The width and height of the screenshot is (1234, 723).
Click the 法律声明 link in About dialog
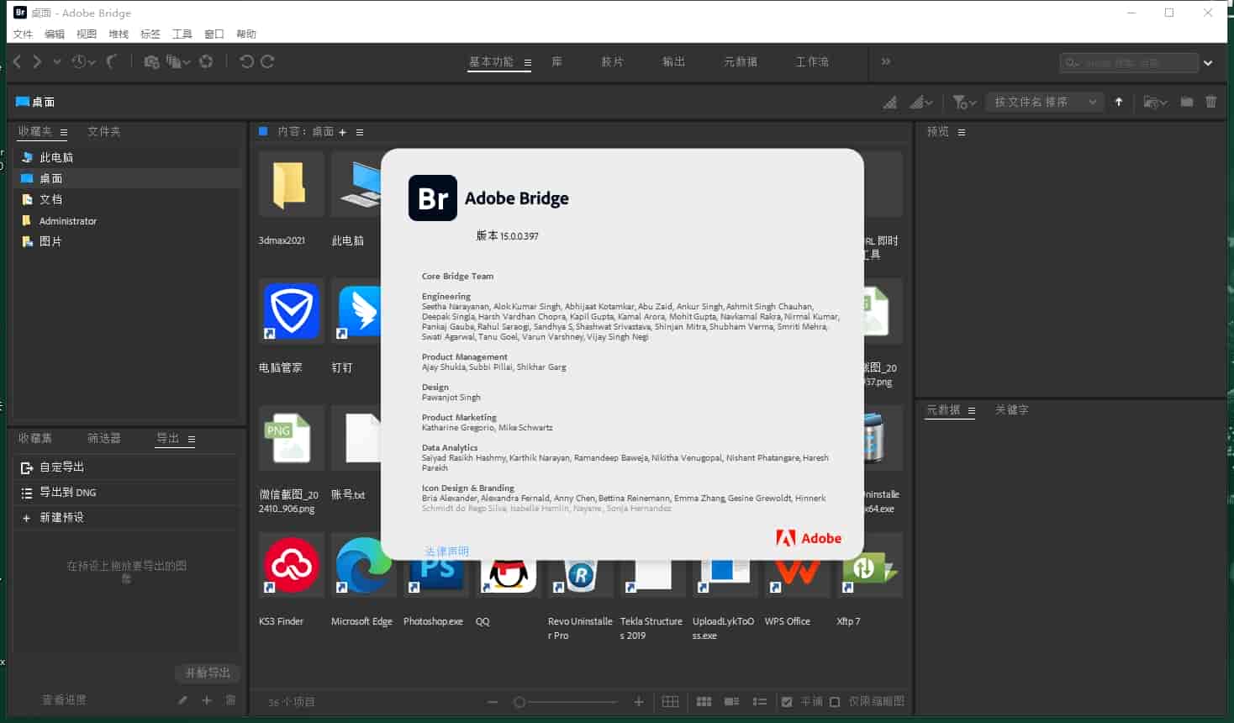446,551
